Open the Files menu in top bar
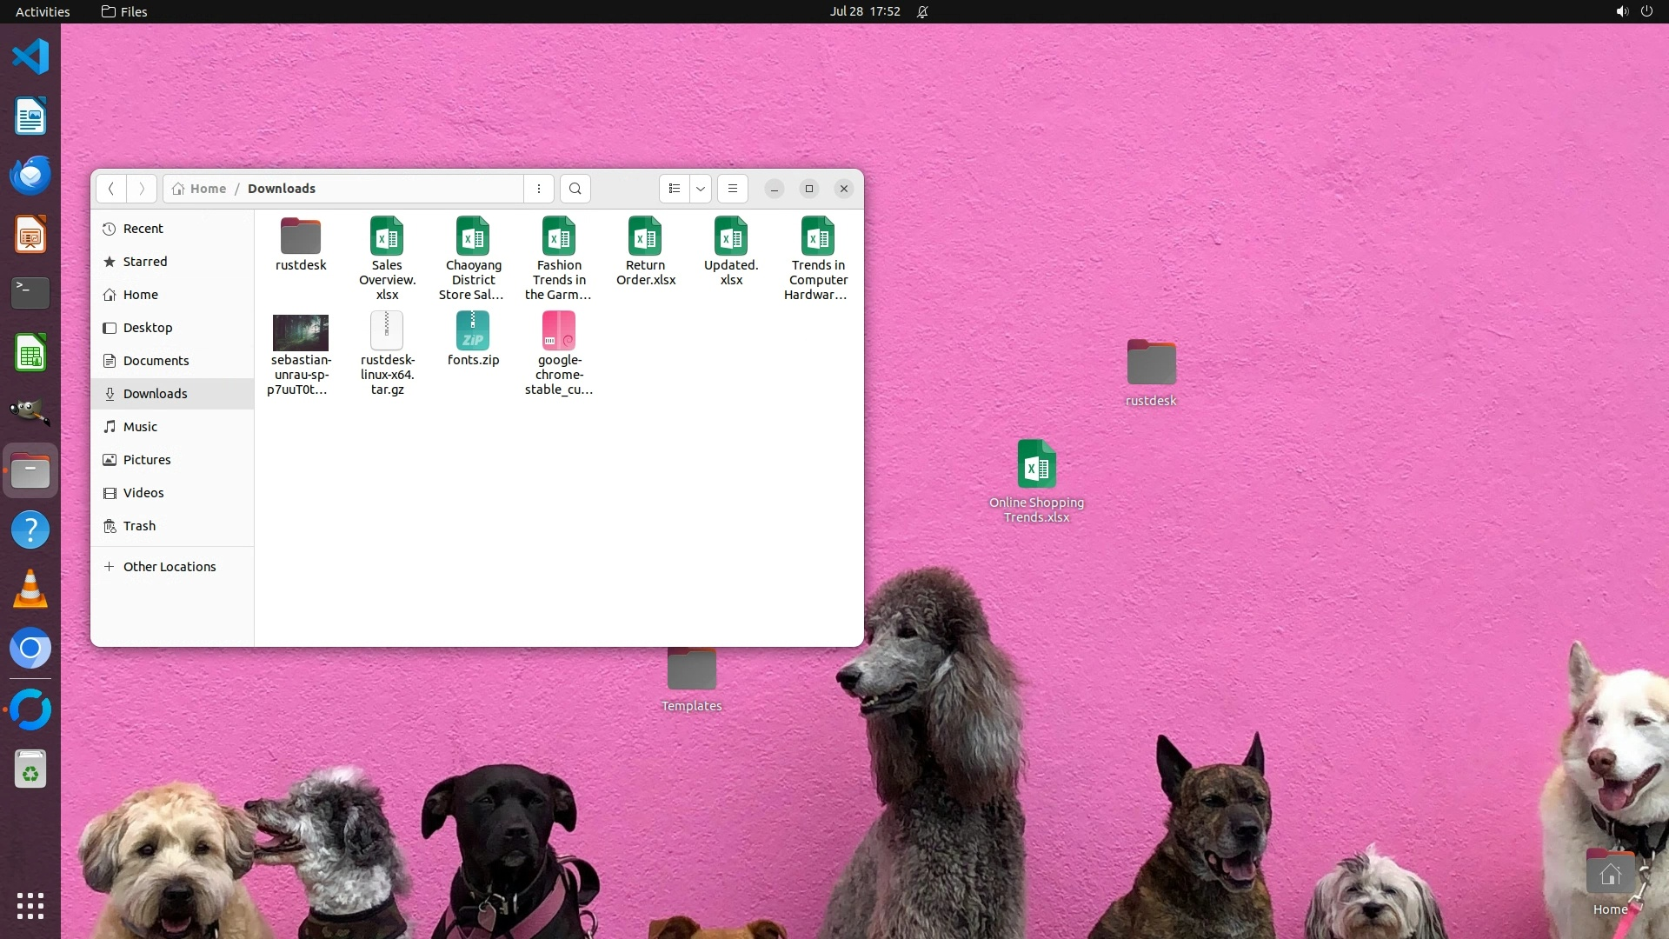Viewport: 1669px width, 939px height. pyautogui.click(x=124, y=11)
